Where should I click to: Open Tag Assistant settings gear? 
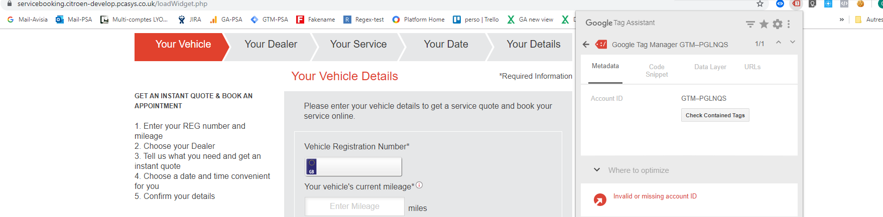click(777, 24)
